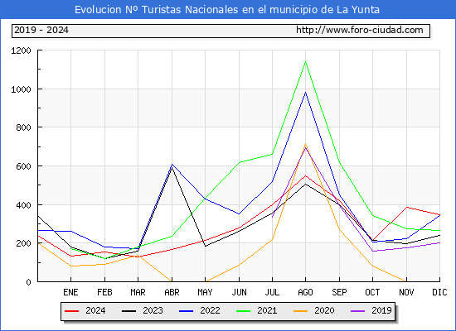Viewport: 456px width, 331px height.
Task: Click the ENE month axis label
Action: click(x=70, y=292)
